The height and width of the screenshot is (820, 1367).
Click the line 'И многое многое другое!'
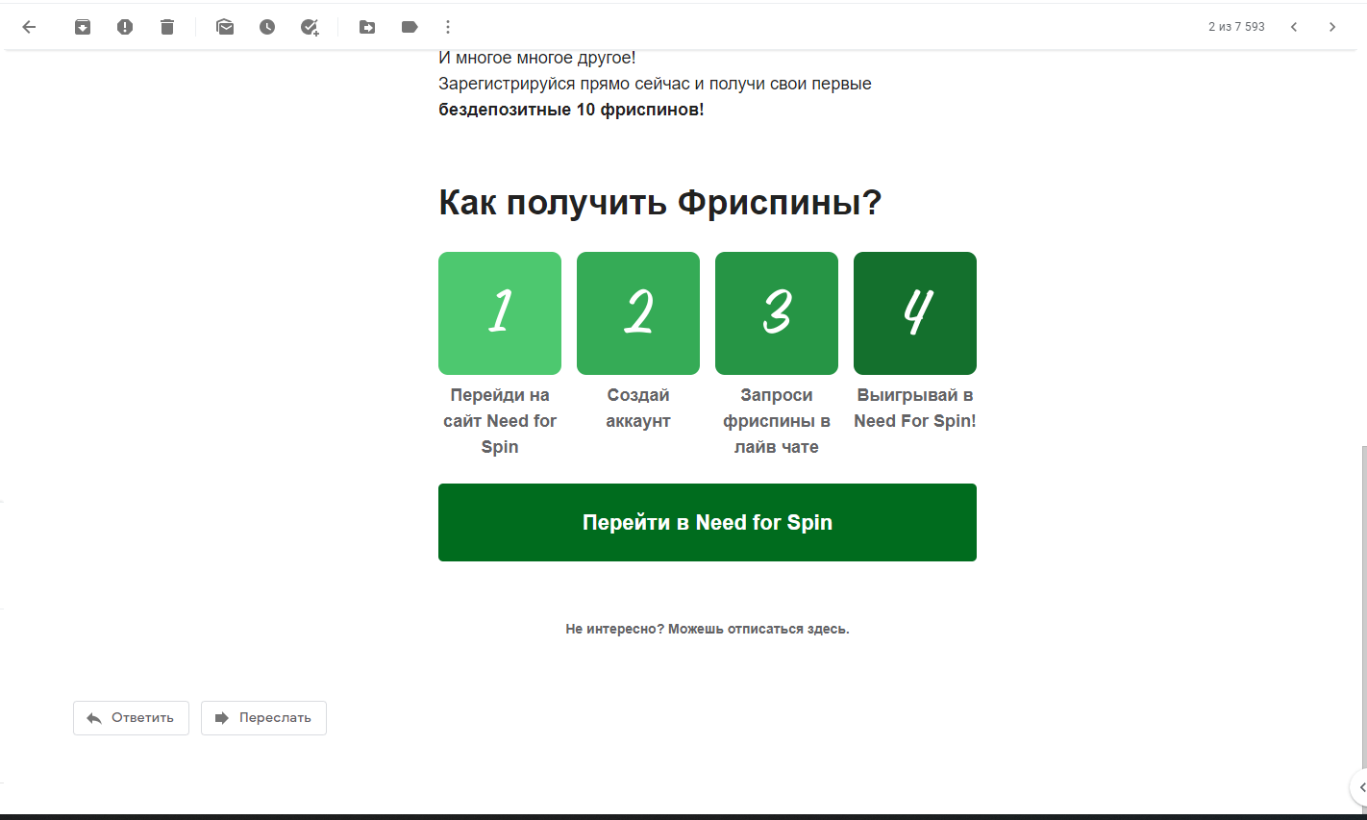click(537, 58)
